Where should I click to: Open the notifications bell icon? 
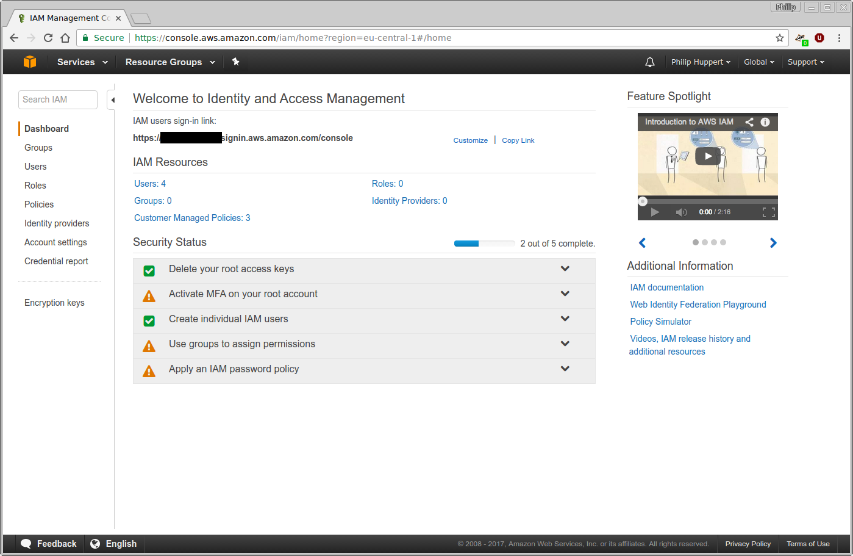[x=650, y=62]
